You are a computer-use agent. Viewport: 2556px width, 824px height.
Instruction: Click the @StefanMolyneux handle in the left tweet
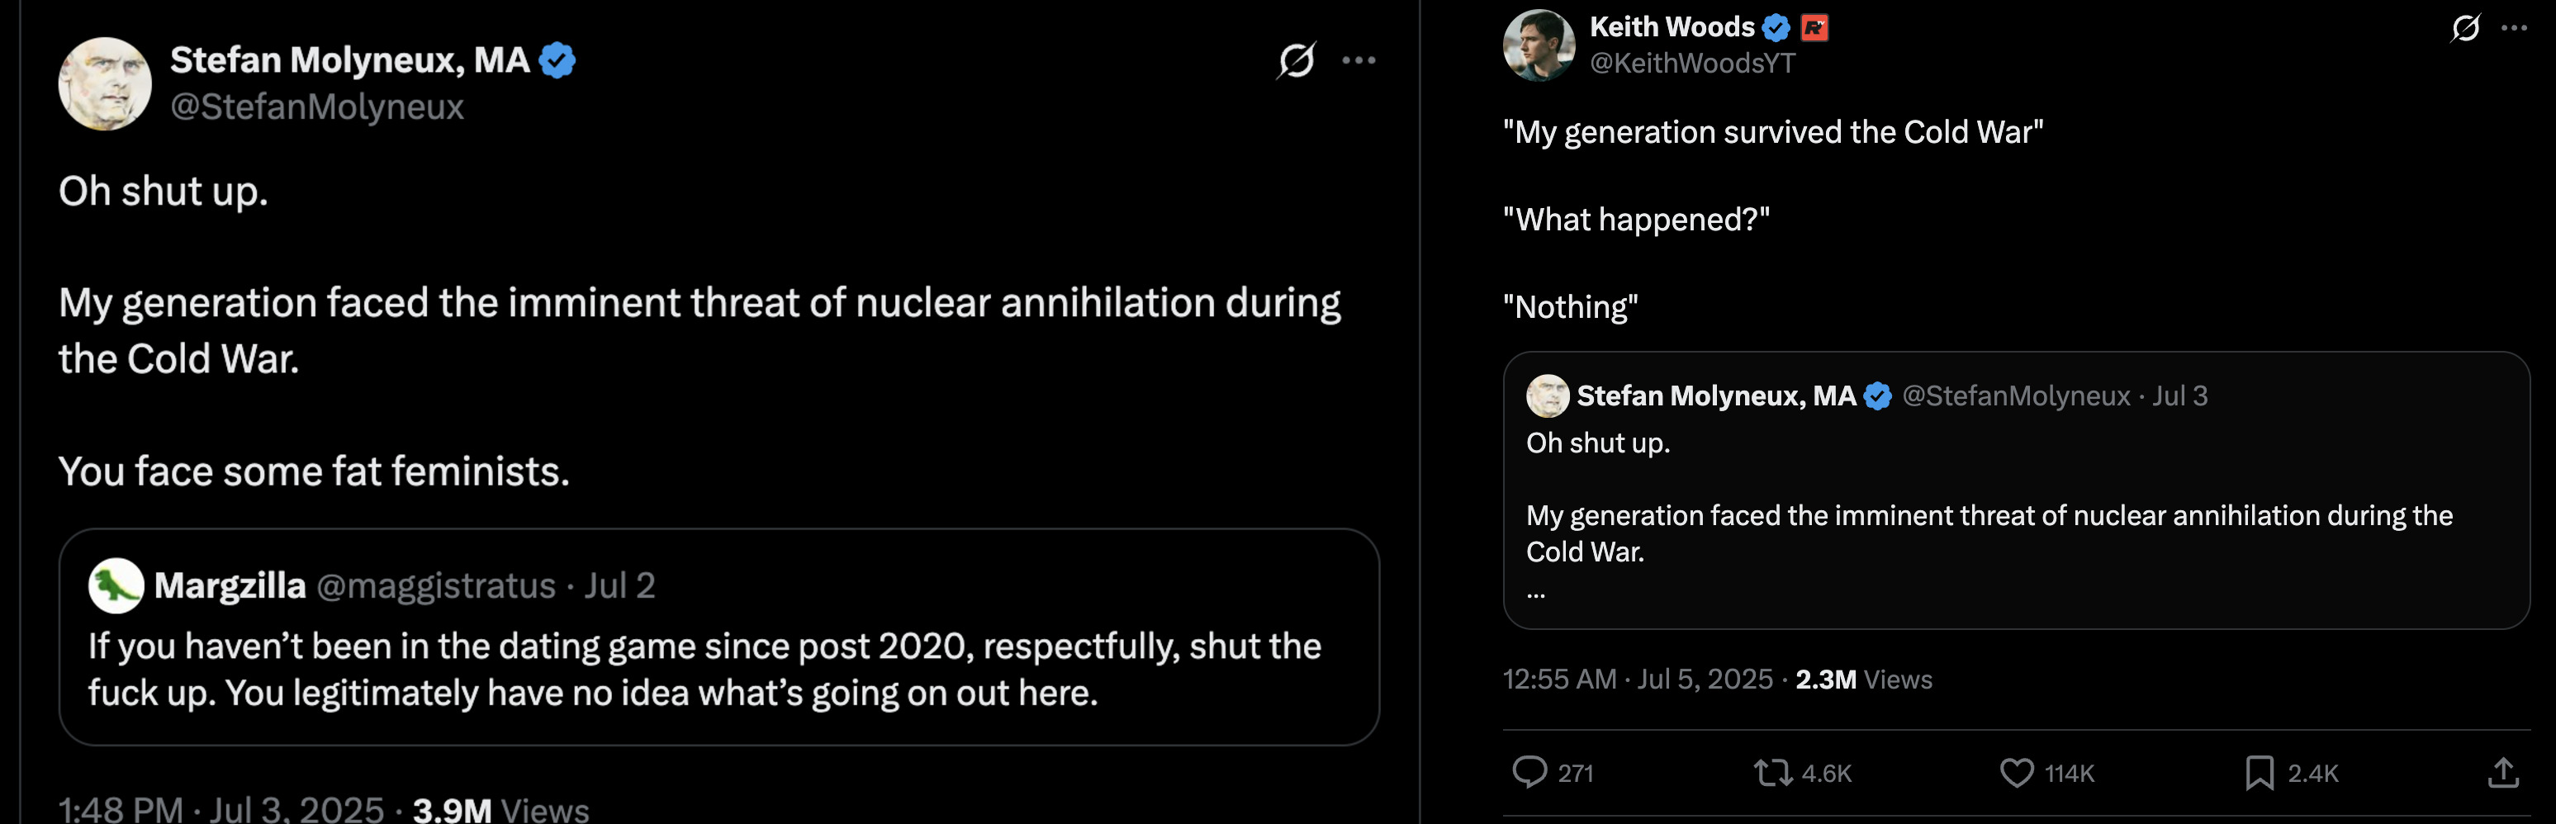[x=317, y=107]
